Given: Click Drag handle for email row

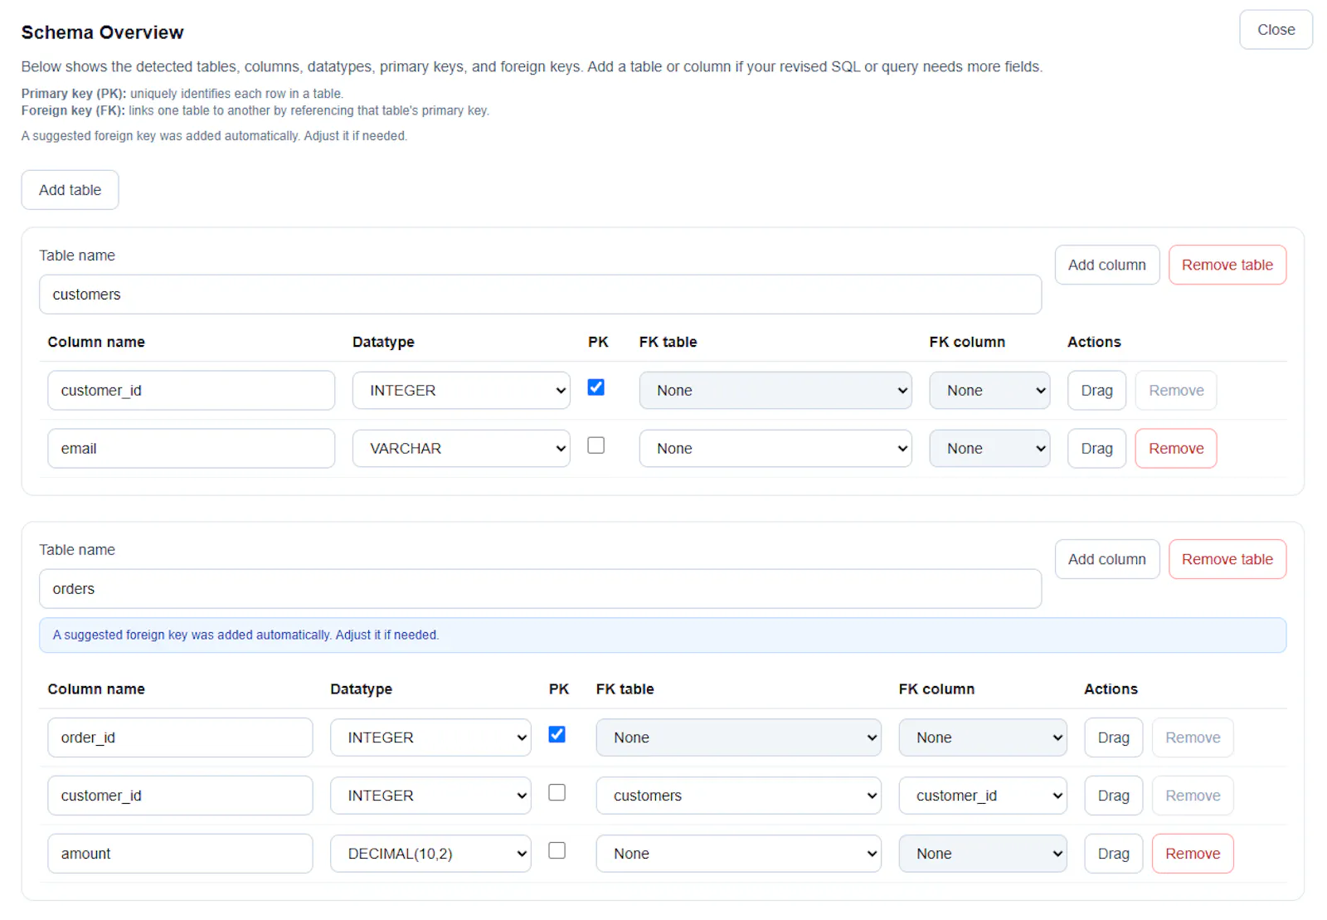Looking at the screenshot, I should pyautogui.click(x=1096, y=449).
